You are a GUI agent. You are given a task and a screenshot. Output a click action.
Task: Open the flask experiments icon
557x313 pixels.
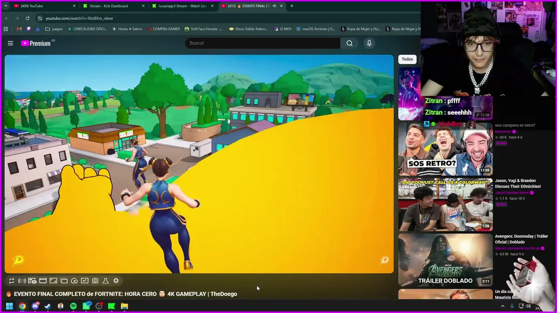coord(105,281)
